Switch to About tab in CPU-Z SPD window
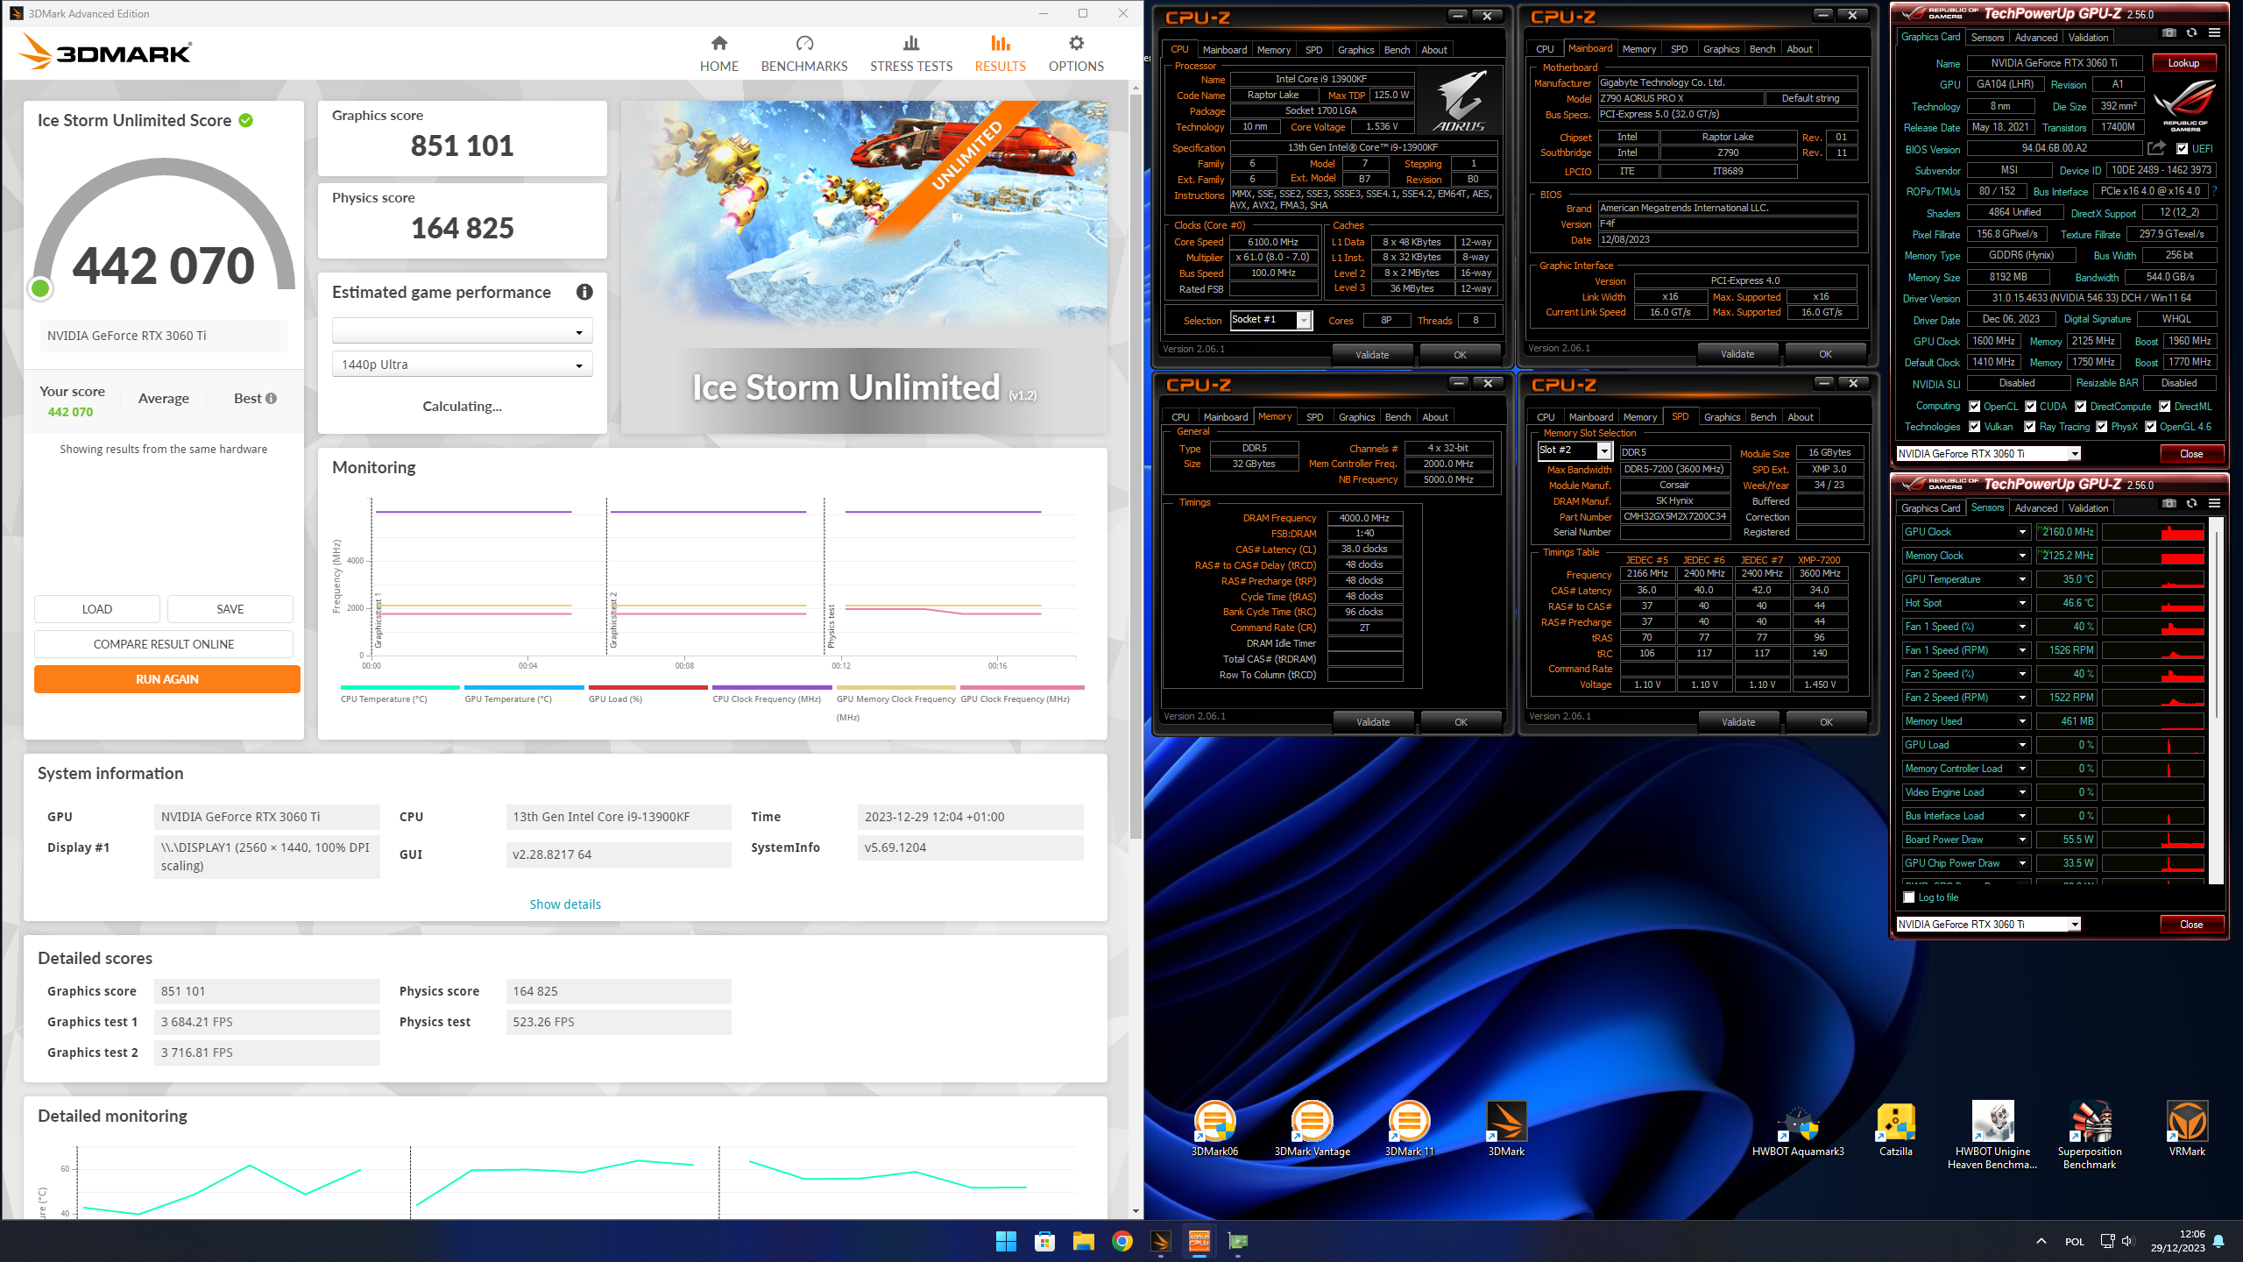This screenshot has width=2243, height=1262. (x=1800, y=417)
